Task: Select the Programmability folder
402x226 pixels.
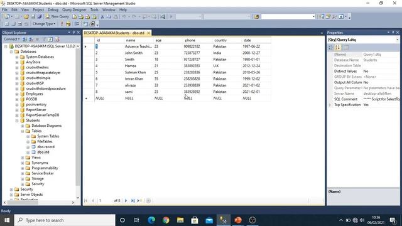Action: (x=45, y=168)
